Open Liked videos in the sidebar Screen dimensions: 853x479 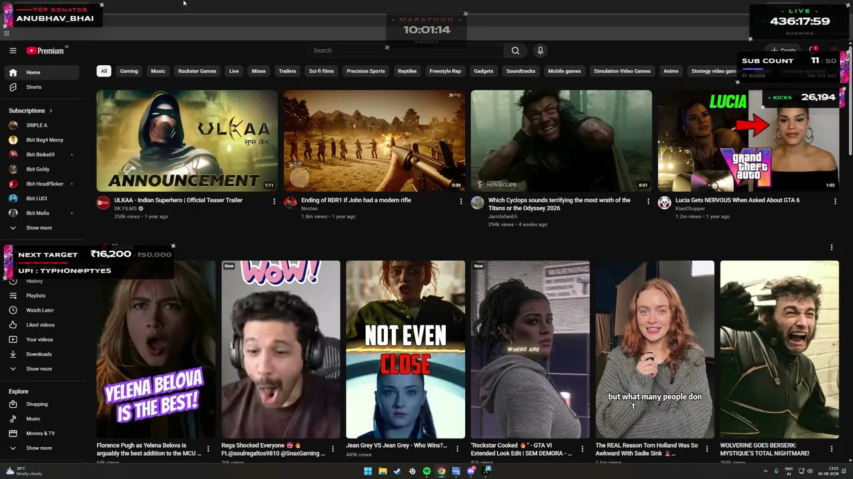(41, 325)
